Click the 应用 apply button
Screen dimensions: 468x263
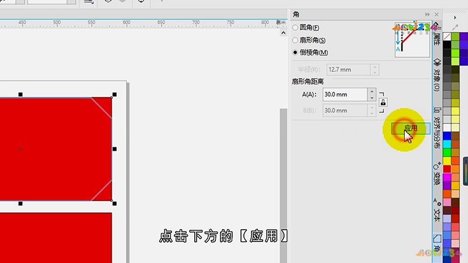(411, 128)
